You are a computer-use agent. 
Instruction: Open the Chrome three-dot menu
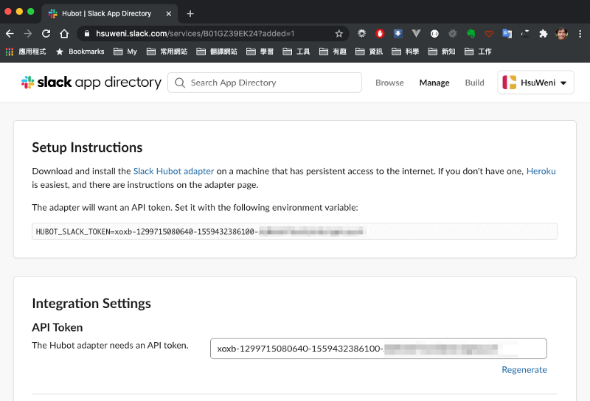pos(580,34)
